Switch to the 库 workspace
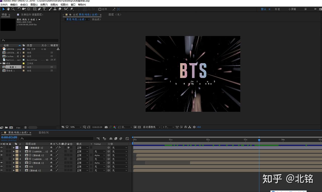 click(306, 9)
